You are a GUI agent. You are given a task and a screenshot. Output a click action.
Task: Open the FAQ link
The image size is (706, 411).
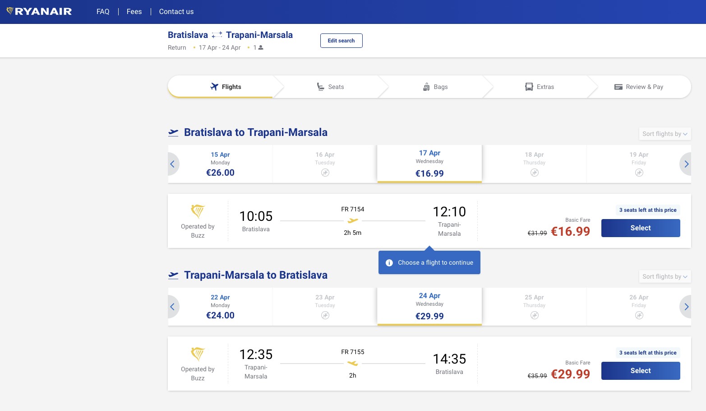point(103,12)
